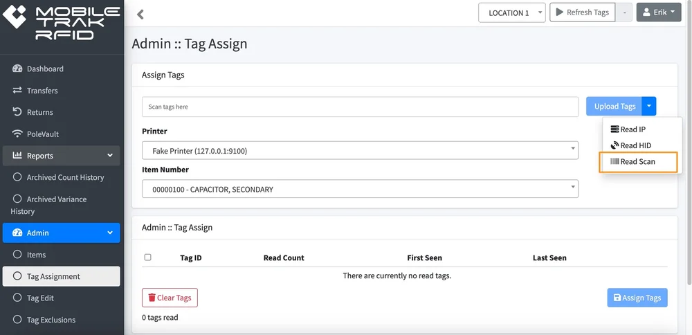Click the Reports bar chart icon

(x=17, y=155)
